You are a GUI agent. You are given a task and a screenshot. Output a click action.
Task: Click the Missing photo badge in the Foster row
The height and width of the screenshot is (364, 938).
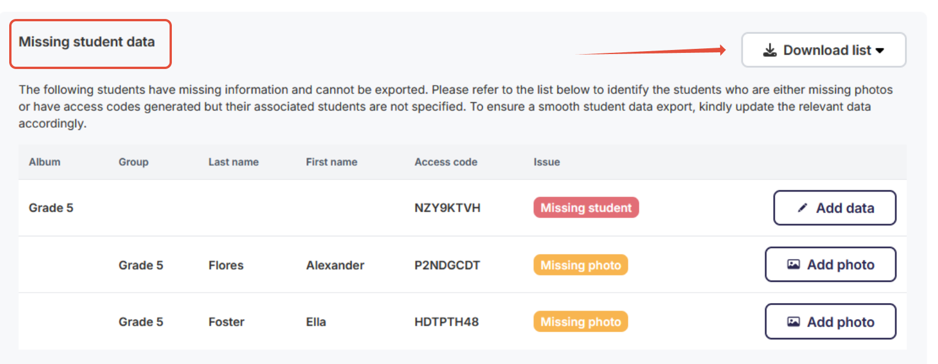click(580, 321)
